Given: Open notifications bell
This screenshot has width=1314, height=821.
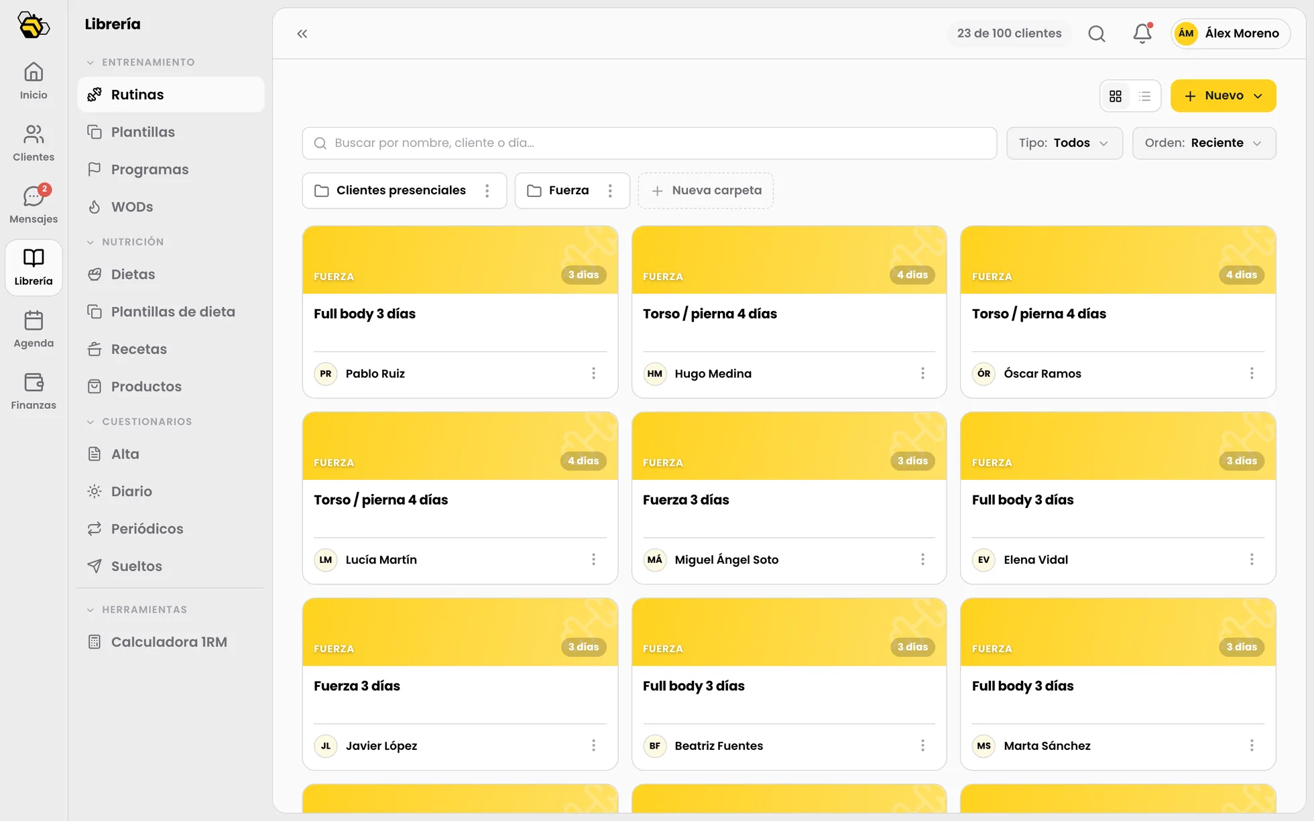Looking at the screenshot, I should click(x=1142, y=34).
